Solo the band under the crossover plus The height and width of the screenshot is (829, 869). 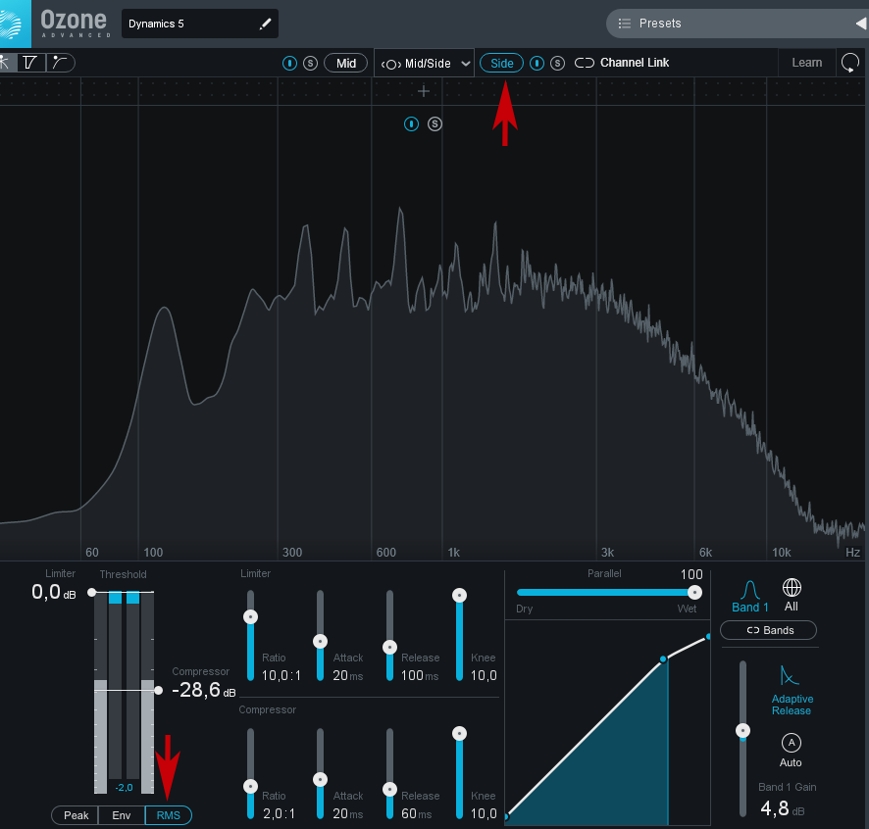[x=435, y=124]
